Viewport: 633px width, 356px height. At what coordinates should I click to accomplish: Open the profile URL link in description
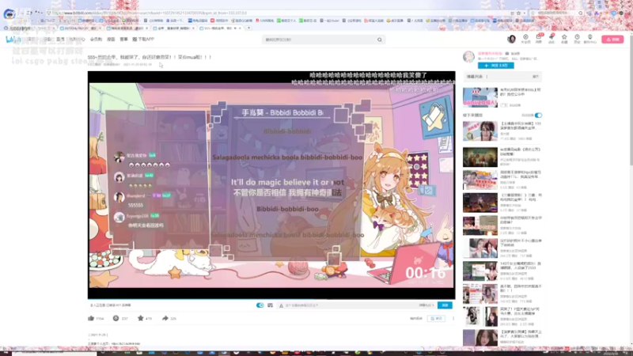pos(126,344)
